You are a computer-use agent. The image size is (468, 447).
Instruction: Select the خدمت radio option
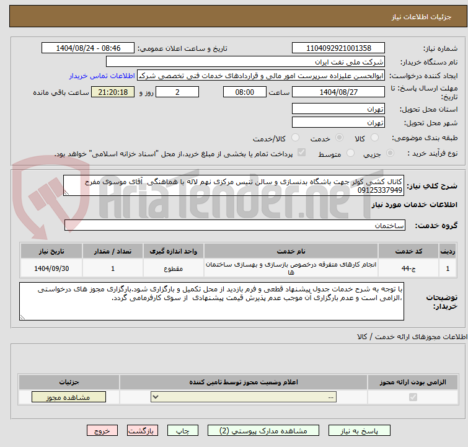340,138
